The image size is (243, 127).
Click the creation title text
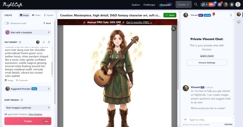pos(110,15)
